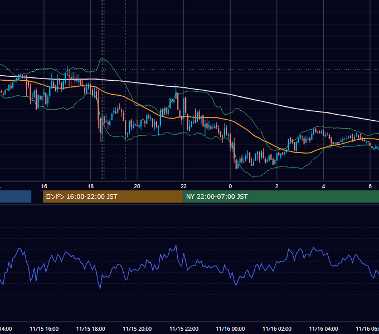Click the 11/16 00:00 date label

point(230,328)
